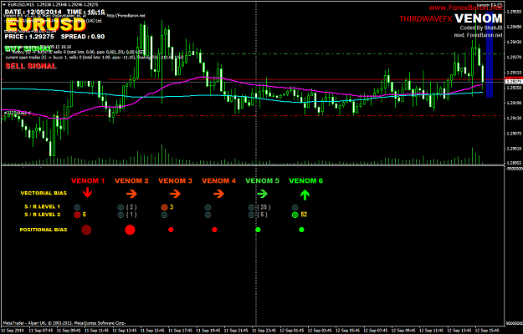
Task: Click the VENOM 6 column header
Action: pos(306,181)
